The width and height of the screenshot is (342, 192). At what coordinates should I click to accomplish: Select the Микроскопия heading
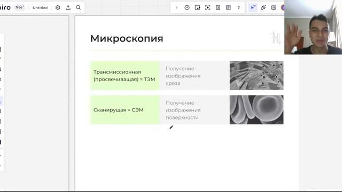pos(127,38)
